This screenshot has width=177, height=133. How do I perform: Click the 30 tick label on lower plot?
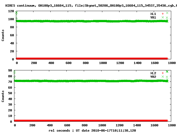click(x=10, y=104)
